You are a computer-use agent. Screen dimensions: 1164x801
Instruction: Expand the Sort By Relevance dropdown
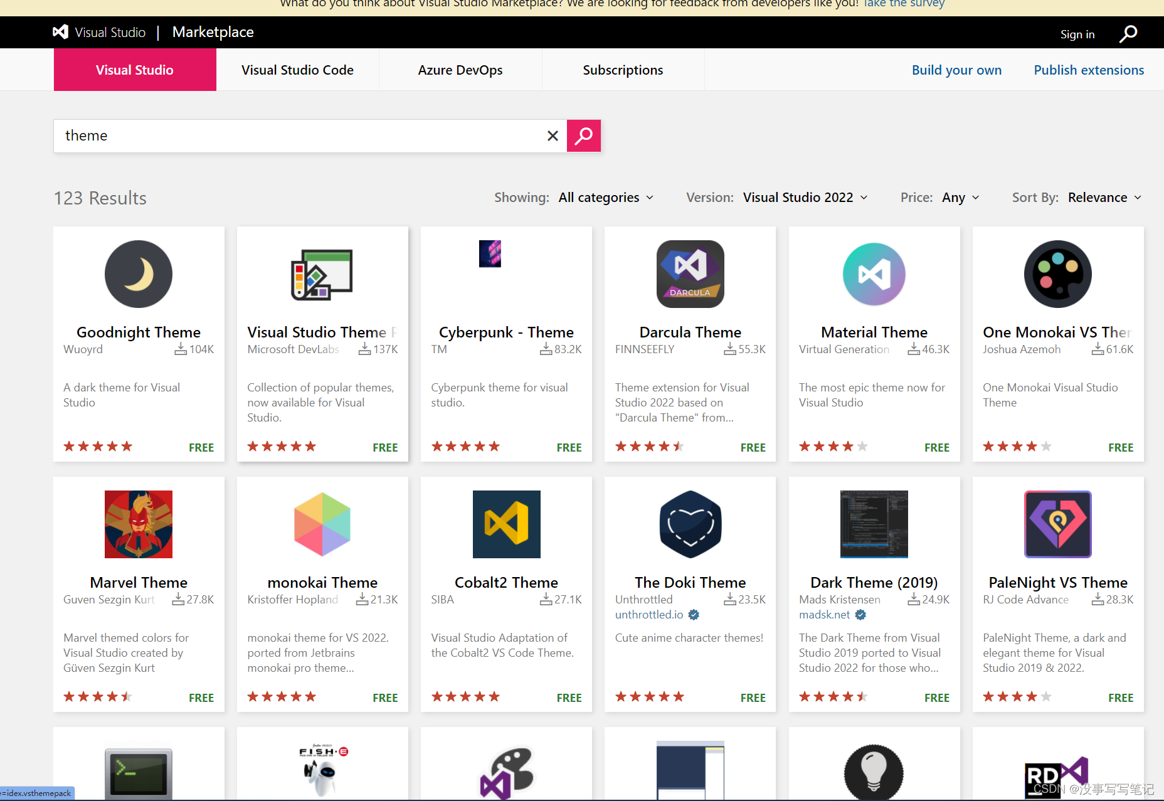click(1105, 198)
